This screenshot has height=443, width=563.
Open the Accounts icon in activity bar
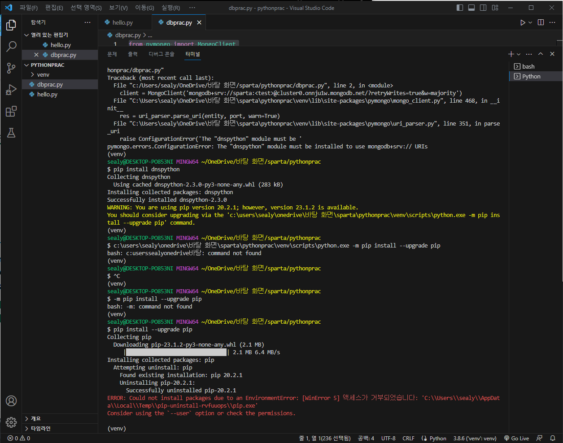point(11,401)
